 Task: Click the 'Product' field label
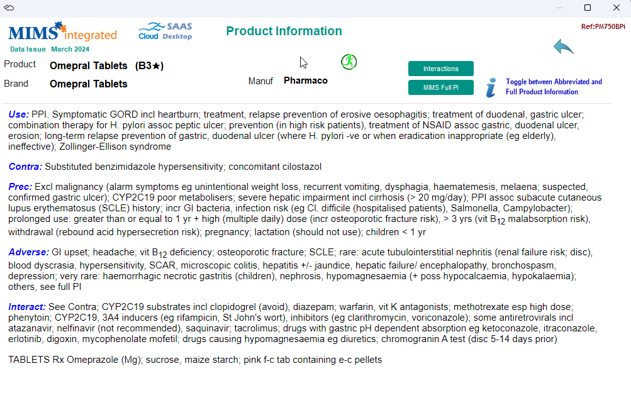(x=20, y=64)
